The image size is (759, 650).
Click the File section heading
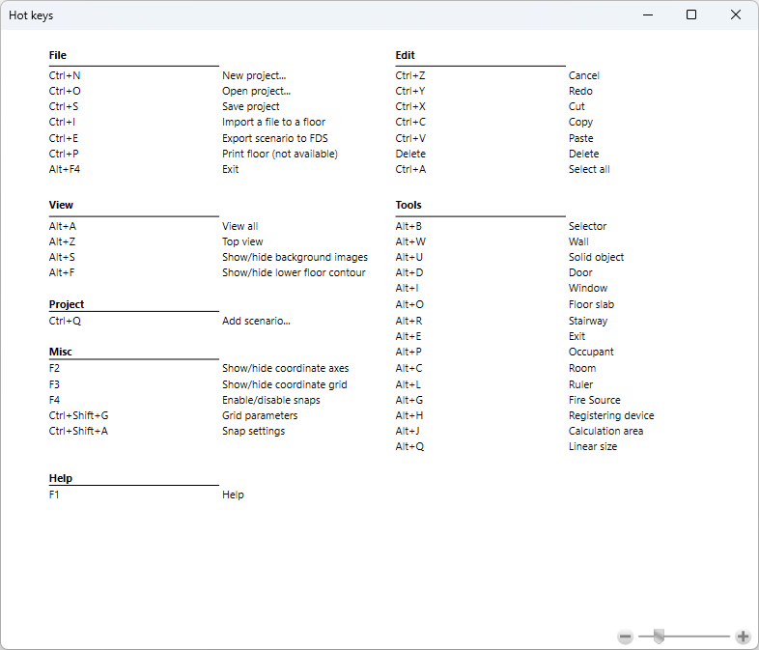tap(58, 56)
